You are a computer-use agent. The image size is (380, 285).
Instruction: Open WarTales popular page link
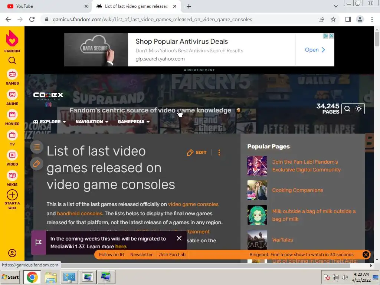click(x=282, y=240)
